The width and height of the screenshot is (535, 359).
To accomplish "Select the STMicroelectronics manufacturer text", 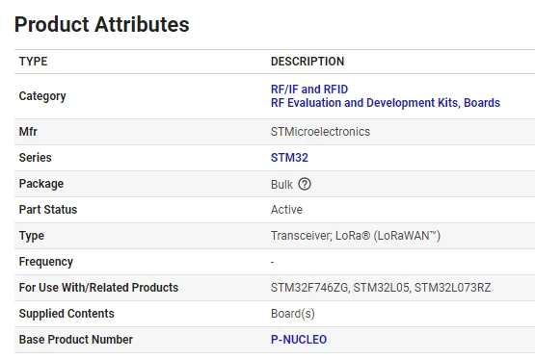I will tap(320, 132).
